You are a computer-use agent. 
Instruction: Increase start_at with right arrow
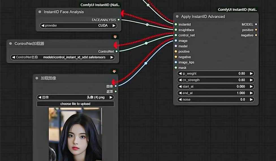tap(251, 86)
